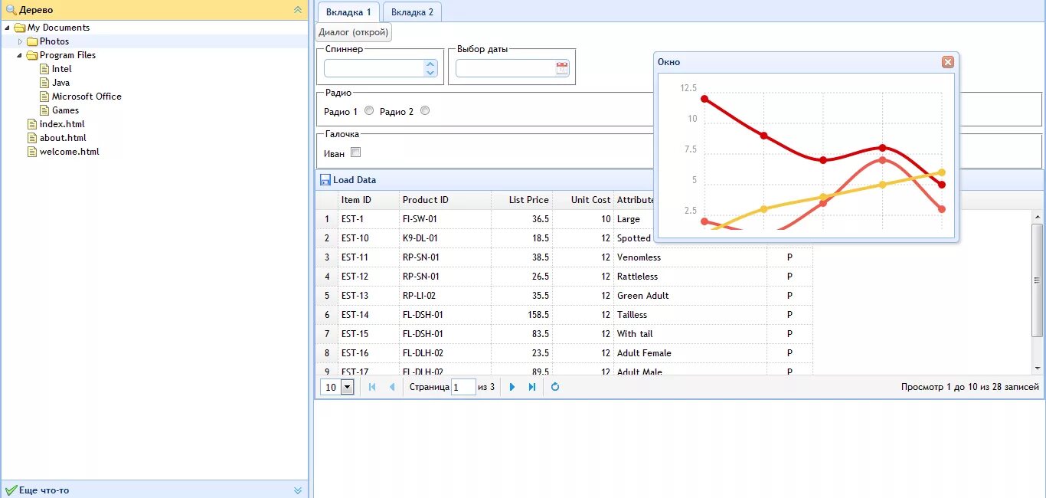Select the Радио 2 radio button

pos(425,110)
